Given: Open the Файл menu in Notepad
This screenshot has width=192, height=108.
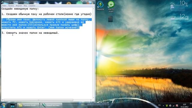Looking at the screenshot, I should click(4, 6).
